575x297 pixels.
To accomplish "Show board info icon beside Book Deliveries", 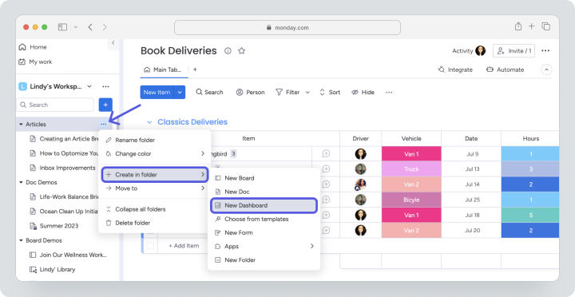I will (x=228, y=51).
